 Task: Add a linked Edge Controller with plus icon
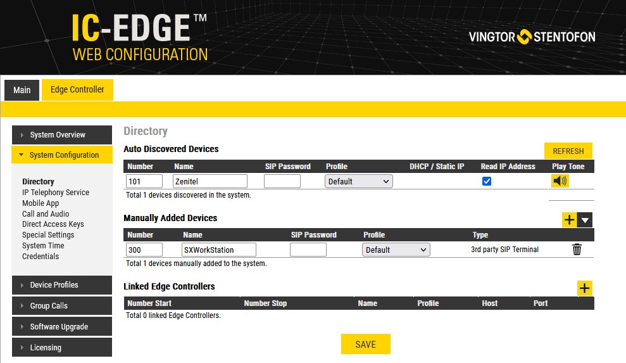(x=585, y=288)
